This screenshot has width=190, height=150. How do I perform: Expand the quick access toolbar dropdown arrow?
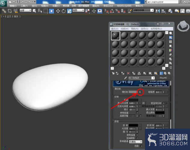click(35, 2)
